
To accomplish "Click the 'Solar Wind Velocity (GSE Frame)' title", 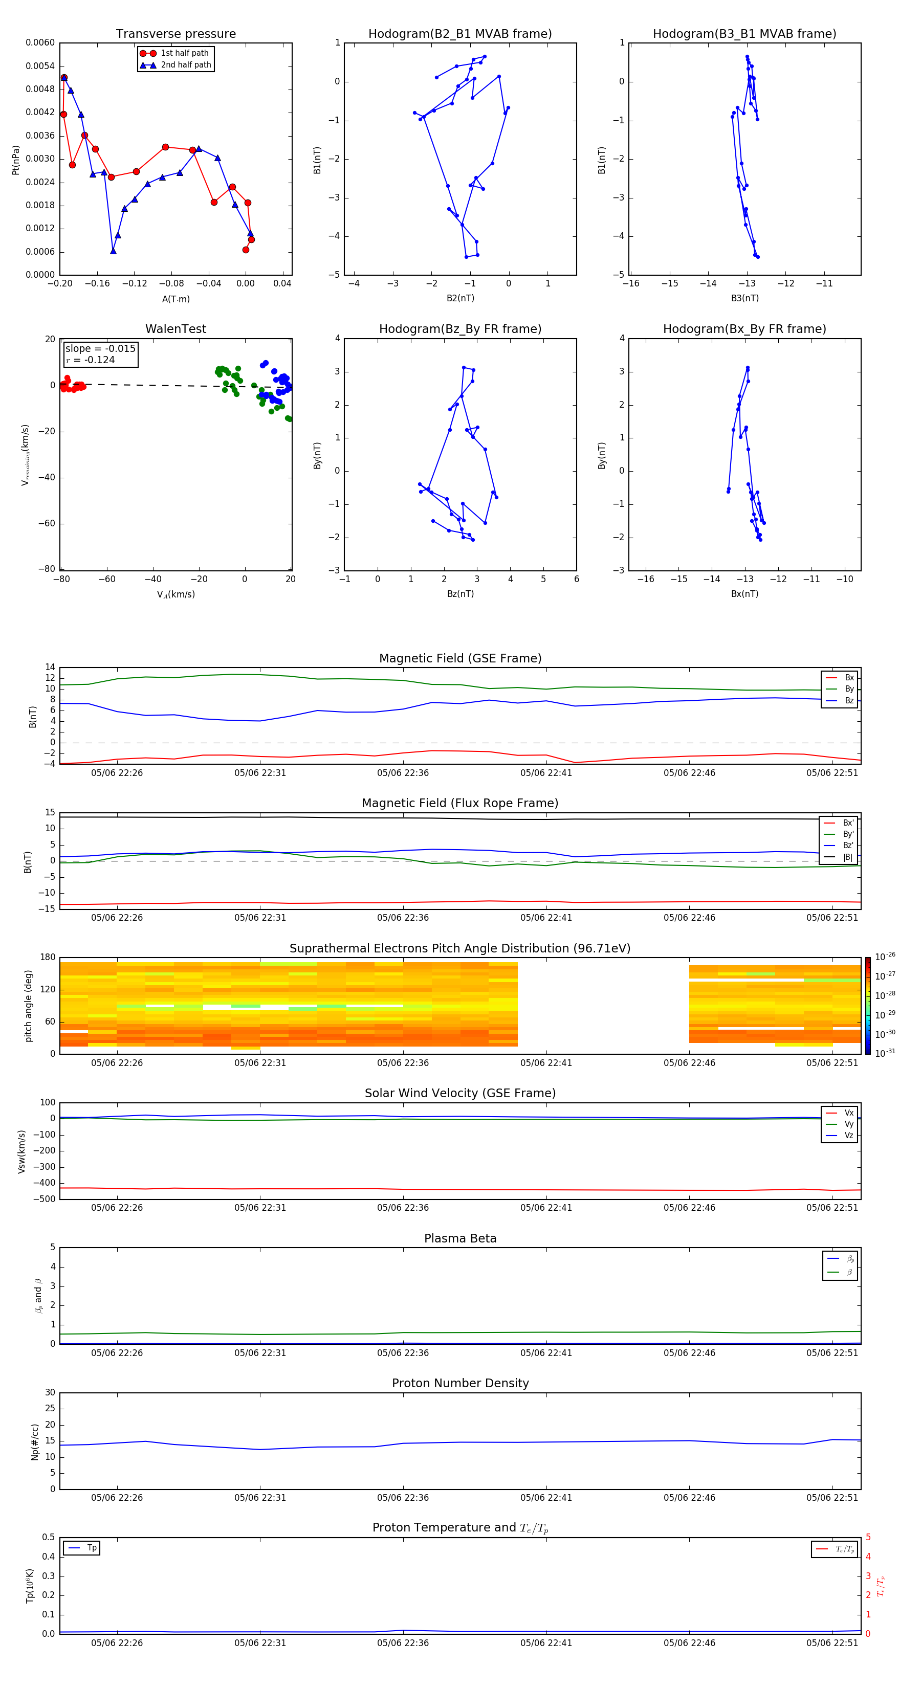I will pyautogui.click(x=460, y=1093).
